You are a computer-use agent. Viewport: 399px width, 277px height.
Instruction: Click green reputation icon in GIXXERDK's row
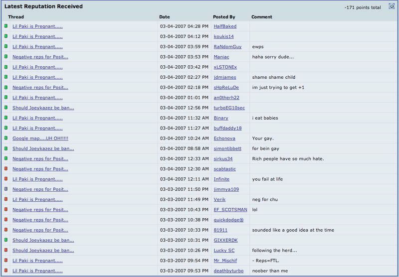(x=6, y=240)
